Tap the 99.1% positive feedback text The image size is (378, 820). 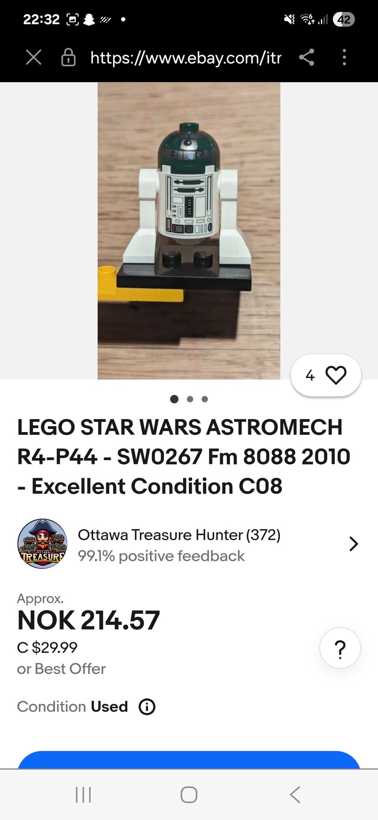[161, 556]
